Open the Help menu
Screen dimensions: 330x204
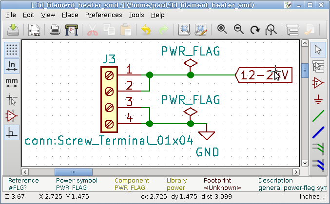[157, 15]
